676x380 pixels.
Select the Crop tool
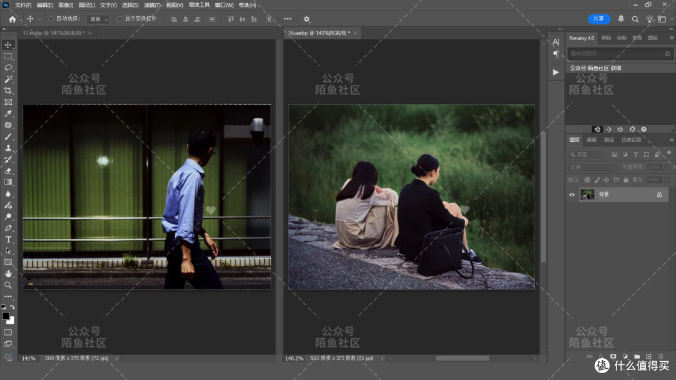8,91
